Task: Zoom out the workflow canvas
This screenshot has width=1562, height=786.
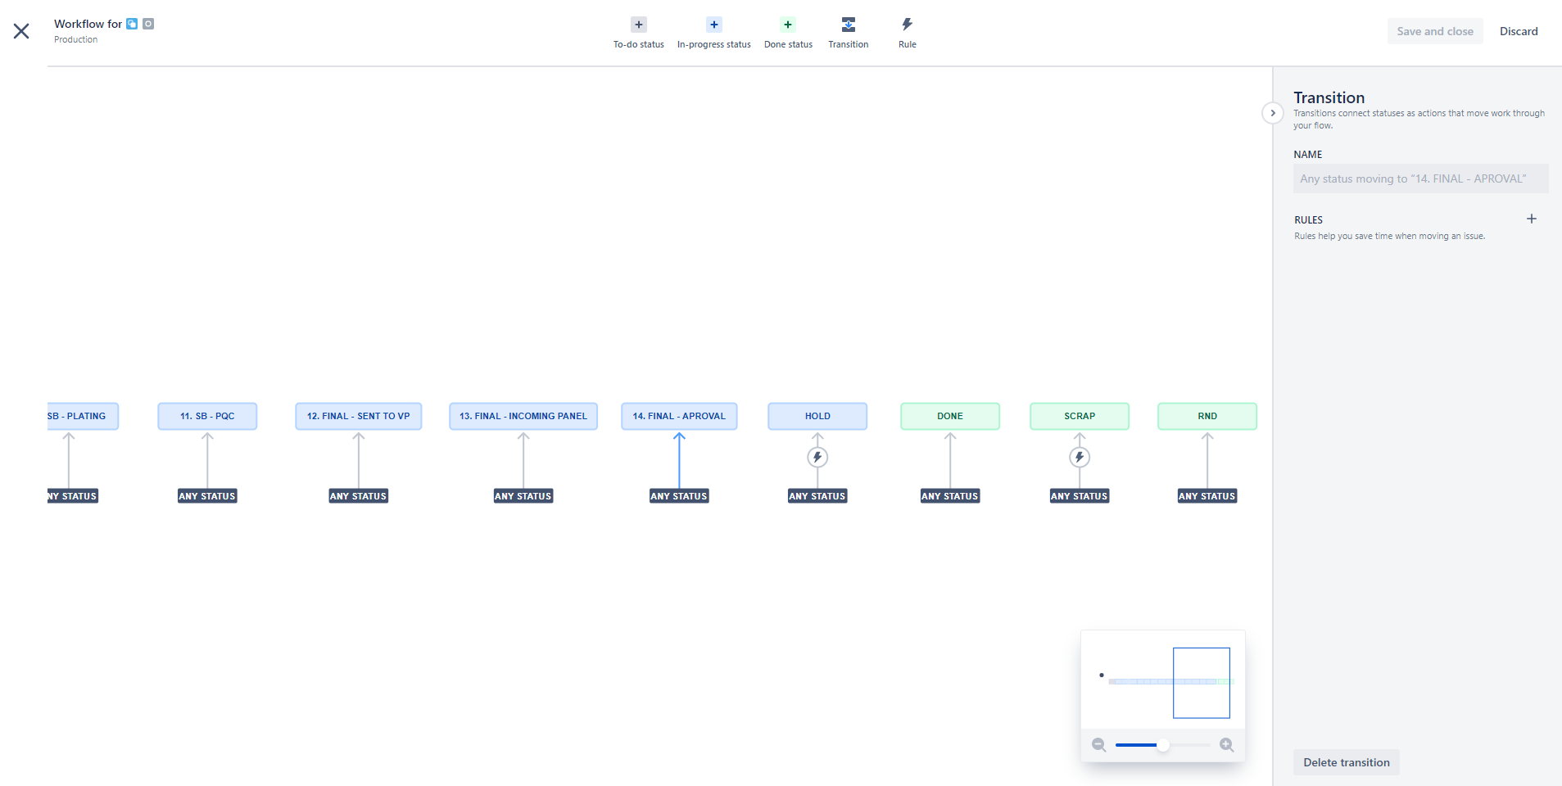Action: 1099,744
